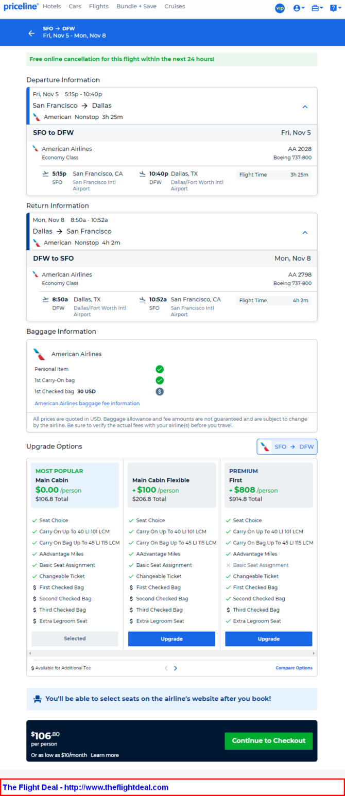Click the American logo beside American Nonstop 4h 2m

click(x=37, y=243)
